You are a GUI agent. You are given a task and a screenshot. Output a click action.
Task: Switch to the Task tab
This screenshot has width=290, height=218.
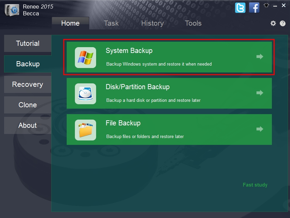pyautogui.click(x=111, y=23)
